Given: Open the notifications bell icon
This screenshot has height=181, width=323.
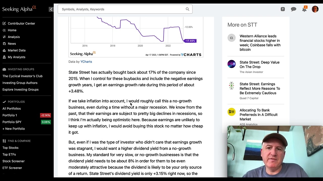Looking at the screenshot, I should [304, 9].
